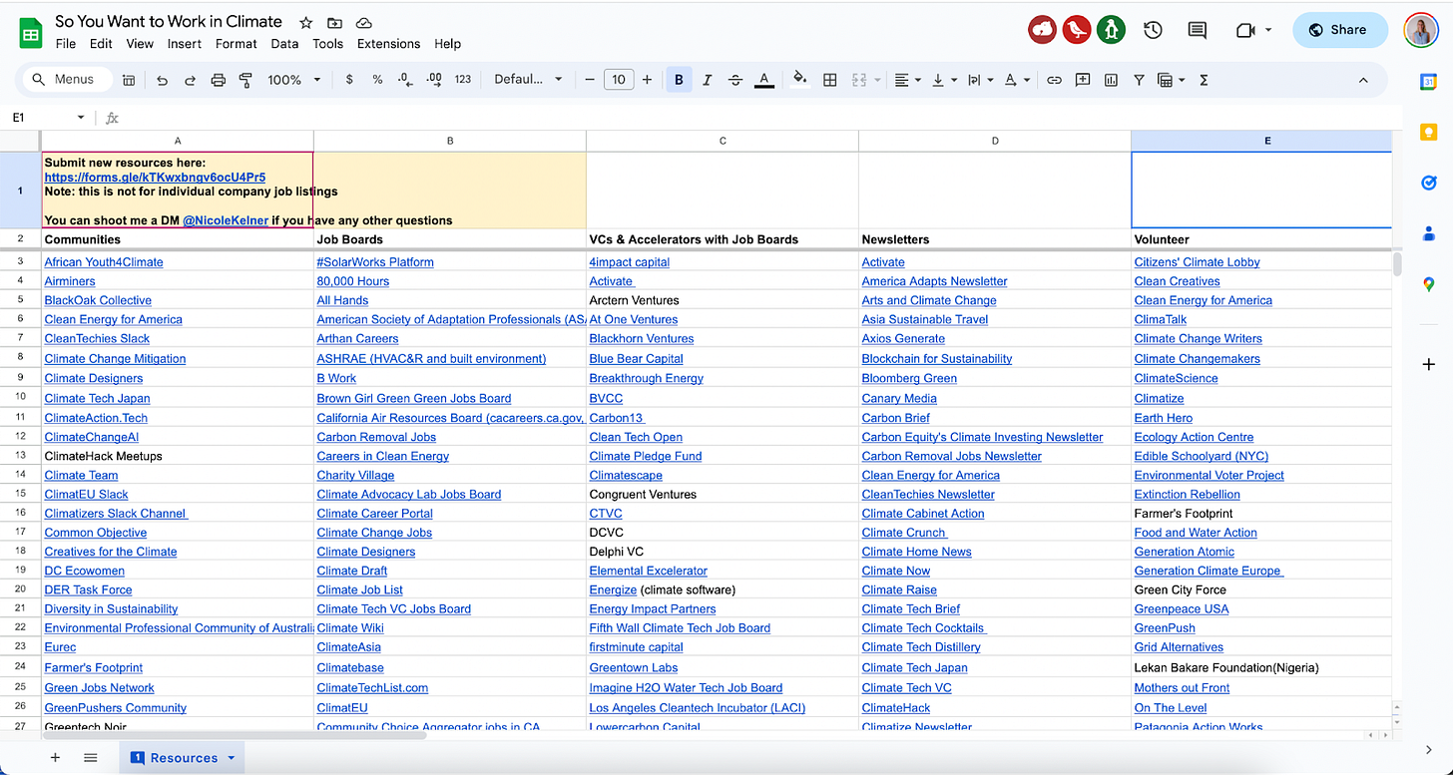Open borders options
This screenshot has height=775, width=1453.
pyautogui.click(x=829, y=80)
